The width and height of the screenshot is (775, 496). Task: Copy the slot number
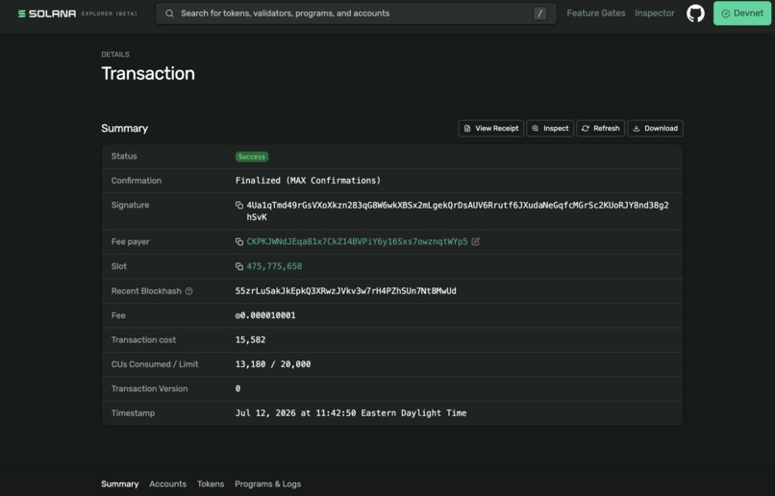pyautogui.click(x=239, y=266)
